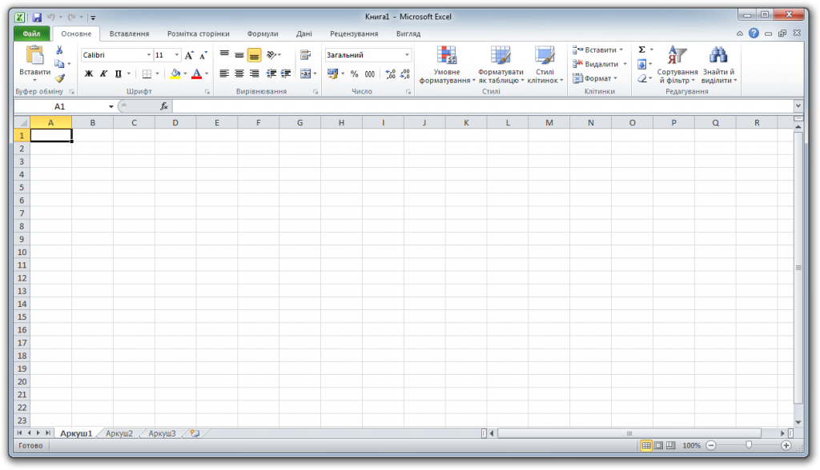This screenshot has height=470, width=820.
Task: Toggle bold formatting (Ж)
Action: [89, 74]
